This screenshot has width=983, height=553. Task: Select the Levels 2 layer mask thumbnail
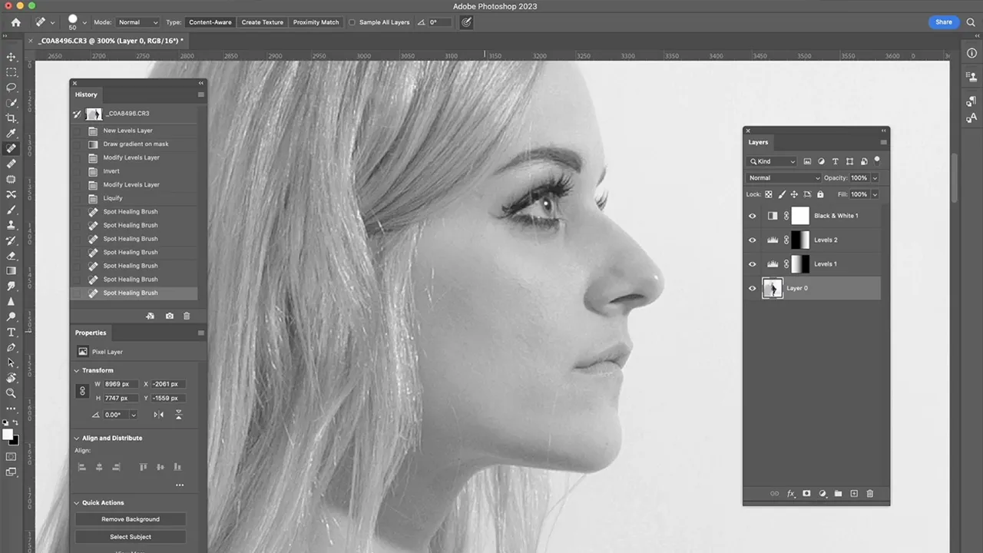800,240
